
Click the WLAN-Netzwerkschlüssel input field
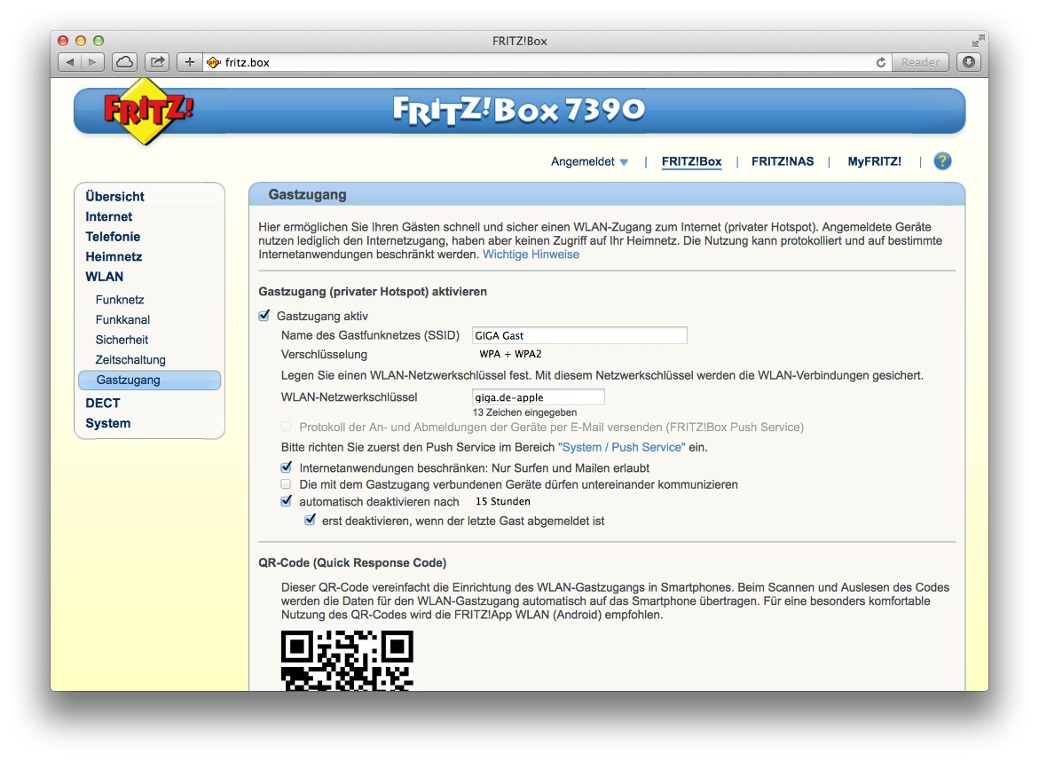coord(538,396)
